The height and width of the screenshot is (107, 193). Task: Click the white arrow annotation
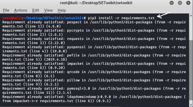point(164,16)
